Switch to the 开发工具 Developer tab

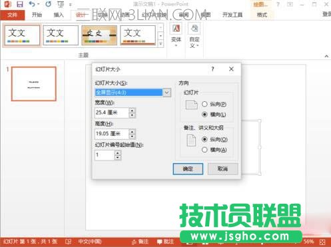tap(232, 15)
